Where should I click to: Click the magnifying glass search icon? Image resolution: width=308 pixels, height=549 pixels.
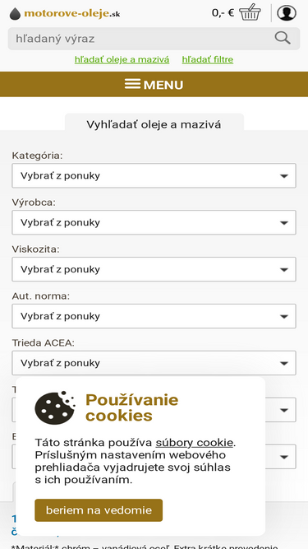(x=283, y=38)
